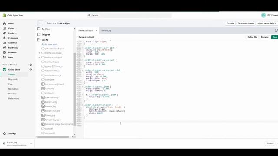Open hero_slide_1.jpg in the file list
This screenshot has width=278, height=156.
tap(53, 120)
